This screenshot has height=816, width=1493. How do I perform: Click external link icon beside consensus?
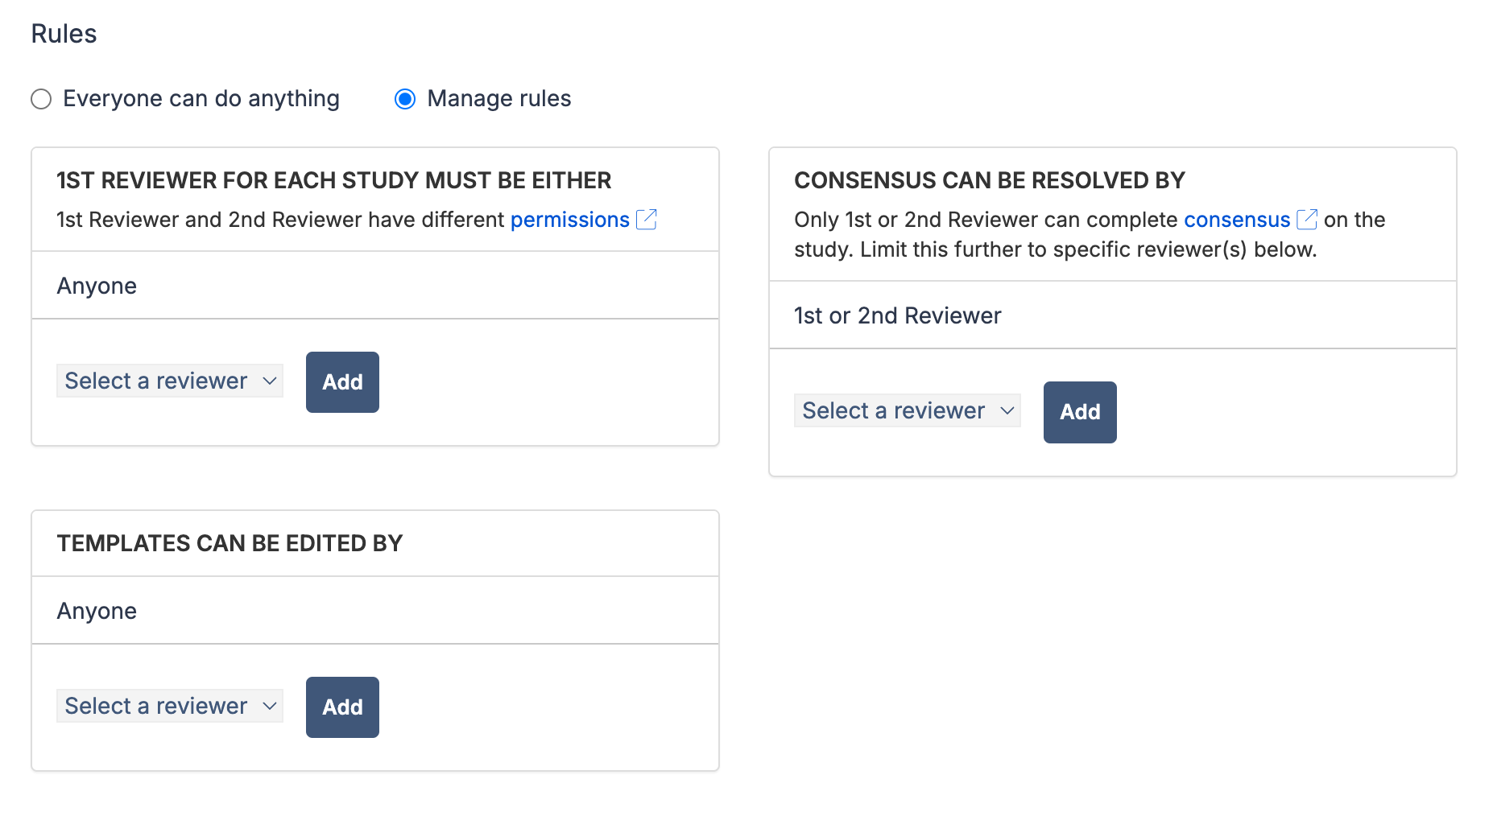click(x=1307, y=220)
